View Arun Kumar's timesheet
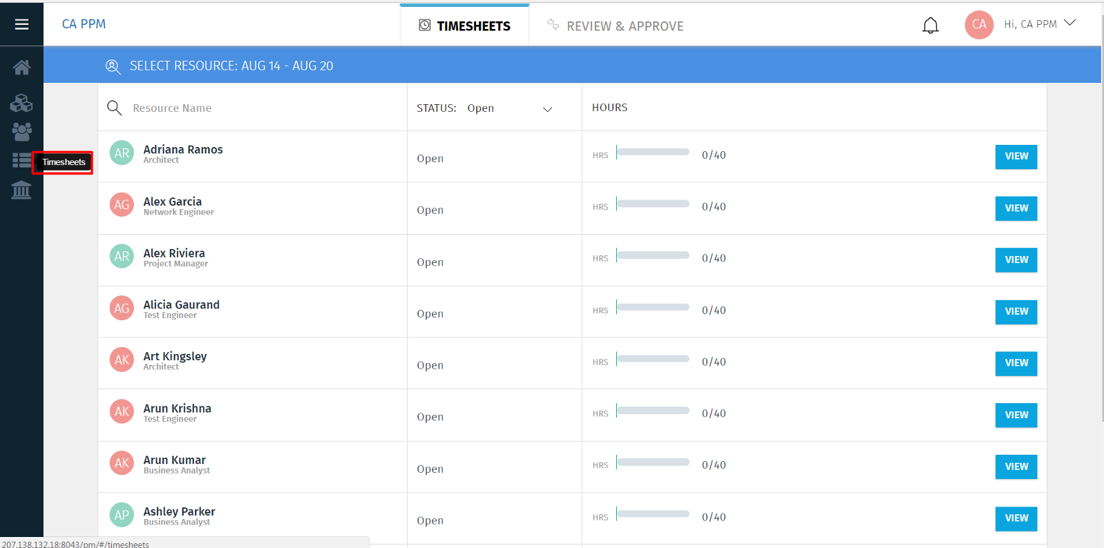Screen dimensions: 1104x548 tap(1016, 467)
